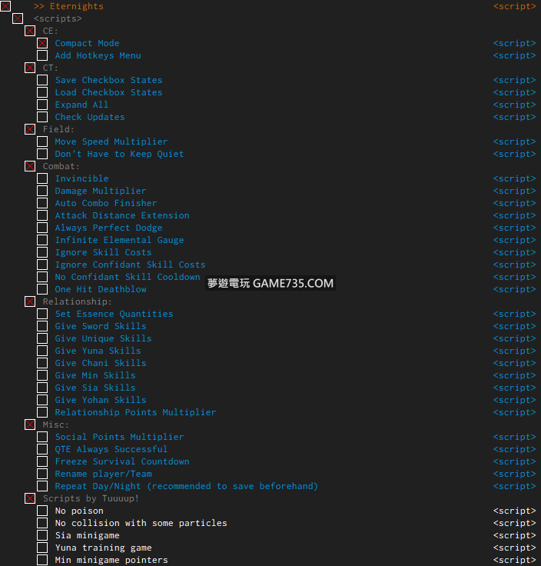
Task: Enable Move Speed Multiplier checkbox
Action: click(x=42, y=141)
